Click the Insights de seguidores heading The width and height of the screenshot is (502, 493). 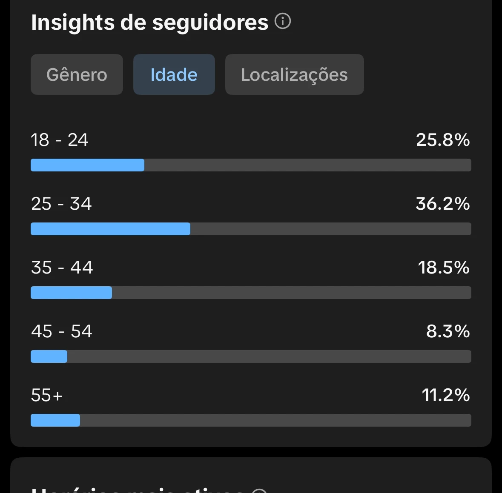[x=149, y=23]
